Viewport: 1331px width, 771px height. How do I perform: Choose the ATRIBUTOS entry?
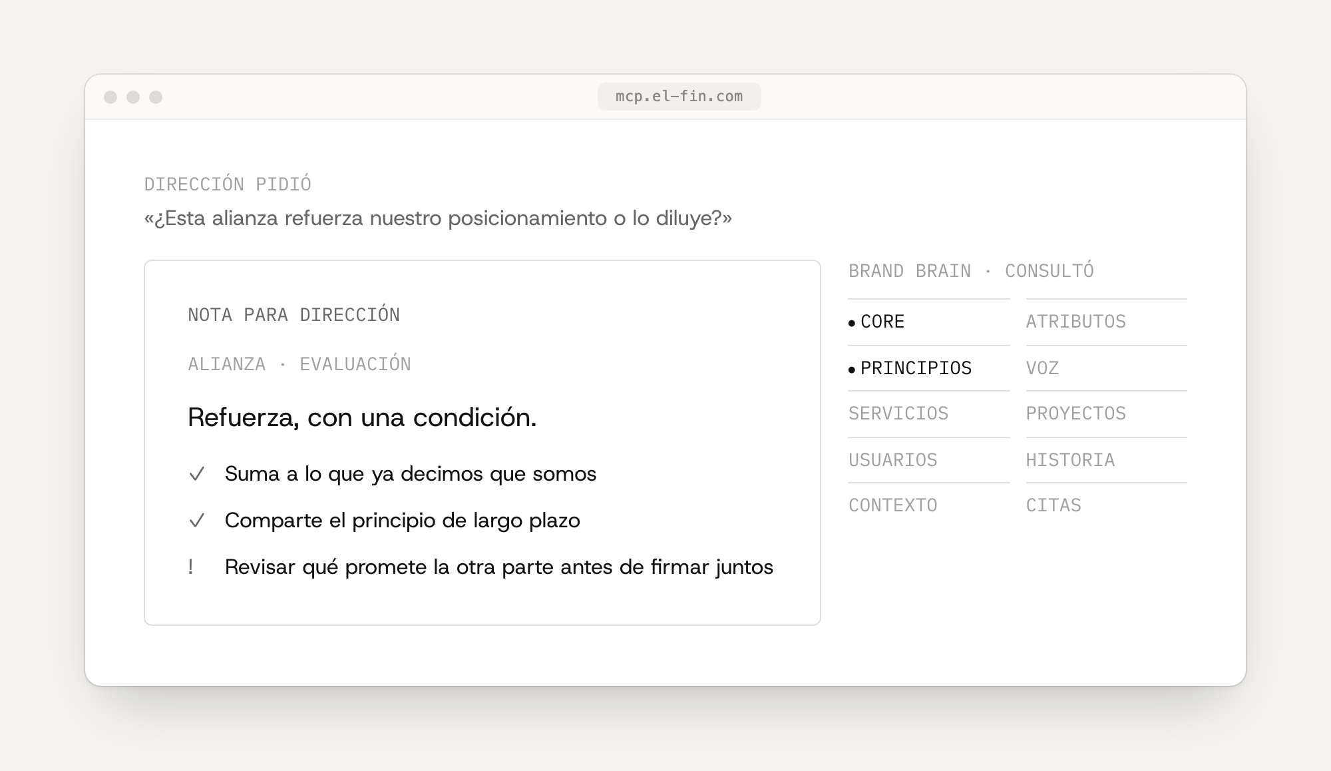[x=1107, y=322]
